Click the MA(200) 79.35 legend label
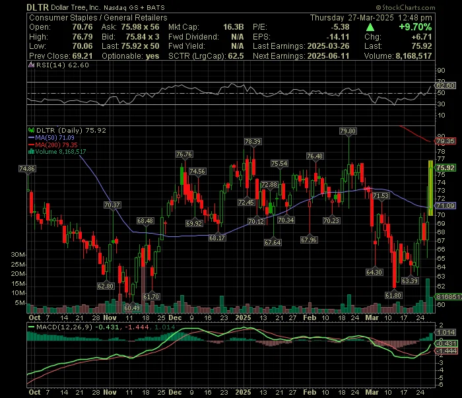The height and width of the screenshot is (398, 462). [x=56, y=145]
